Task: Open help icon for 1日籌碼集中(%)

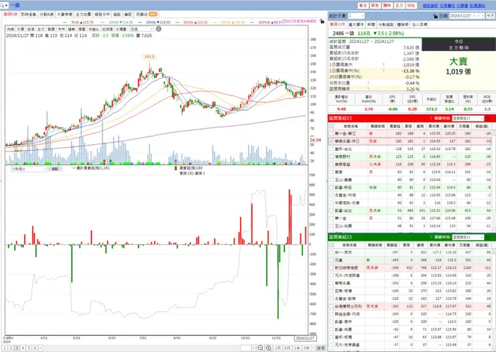Action: (x=383, y=70)
